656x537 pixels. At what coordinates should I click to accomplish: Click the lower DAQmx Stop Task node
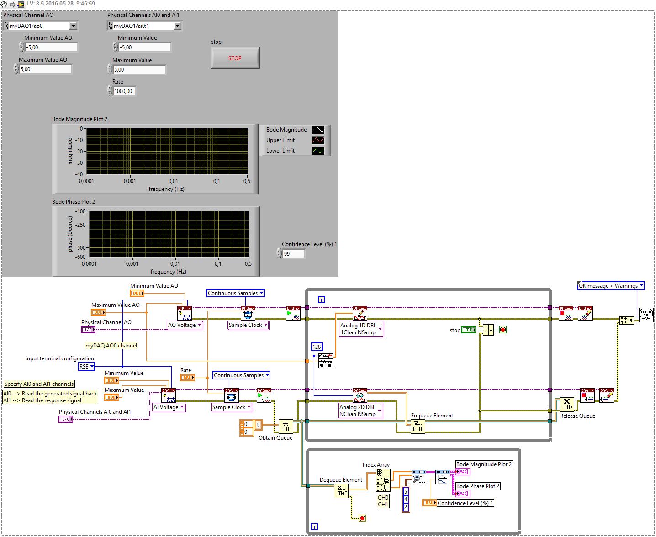[587, 395]
